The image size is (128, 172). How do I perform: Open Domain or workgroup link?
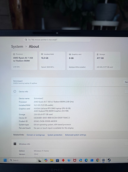click(36, 135)
